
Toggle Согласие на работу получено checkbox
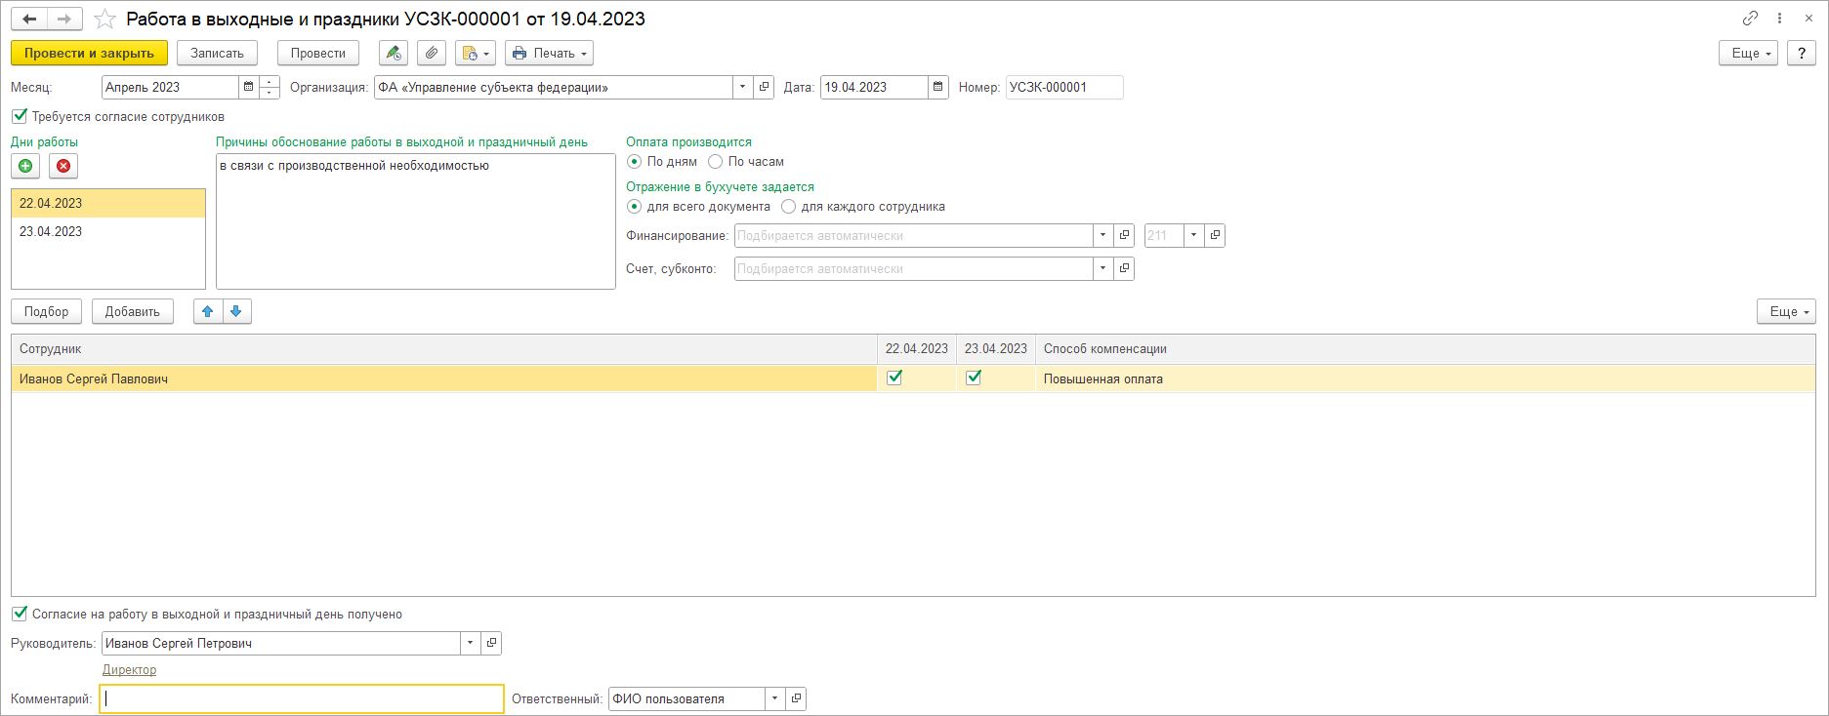tap(20, 614)
